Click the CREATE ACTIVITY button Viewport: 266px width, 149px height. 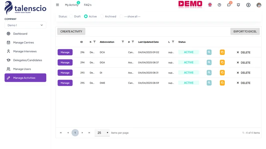click(71, 31)
